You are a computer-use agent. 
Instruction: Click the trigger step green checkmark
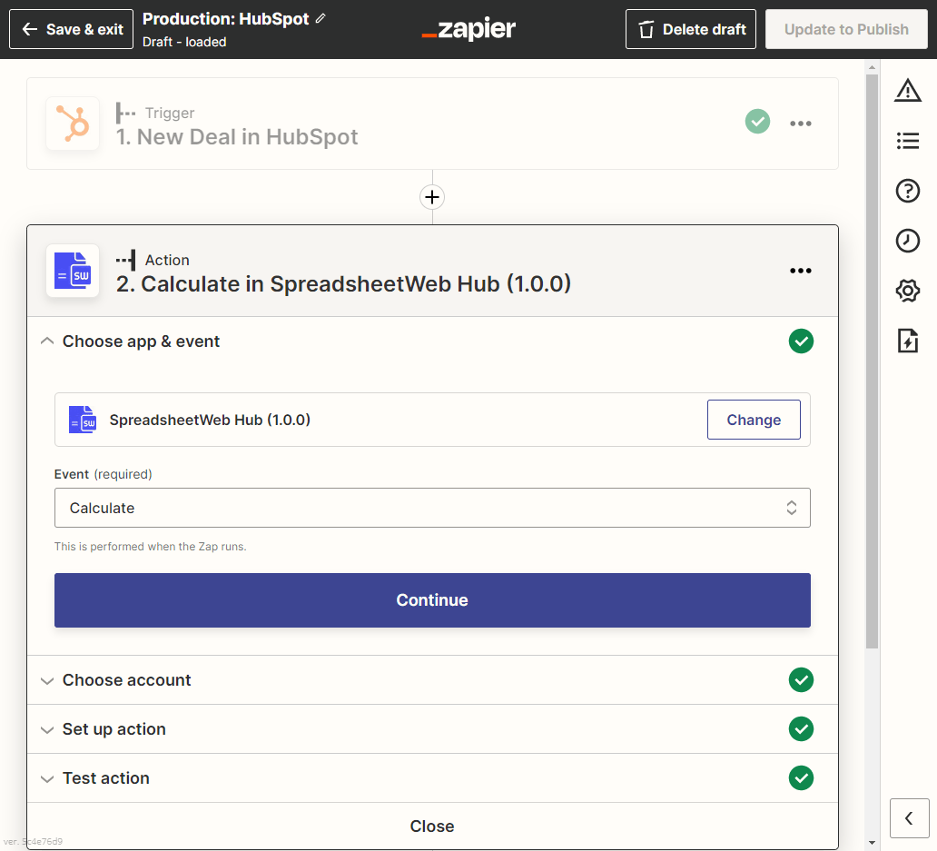(757, 122)
